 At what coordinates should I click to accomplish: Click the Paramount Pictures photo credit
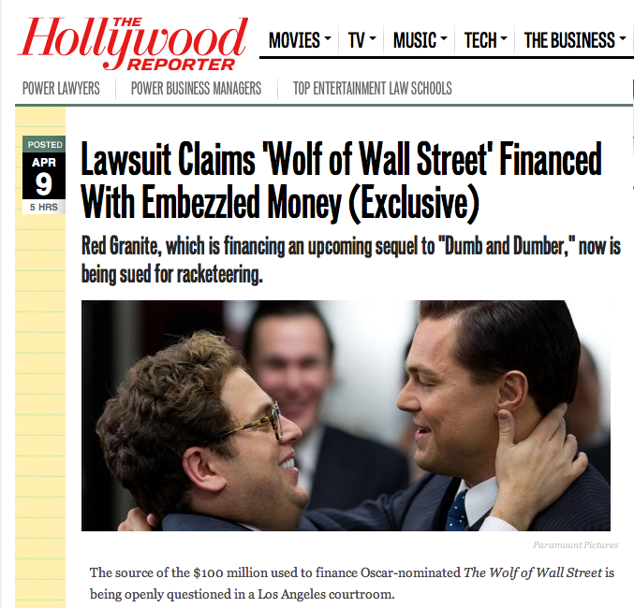pyautogui.click(x=575, y=545)
